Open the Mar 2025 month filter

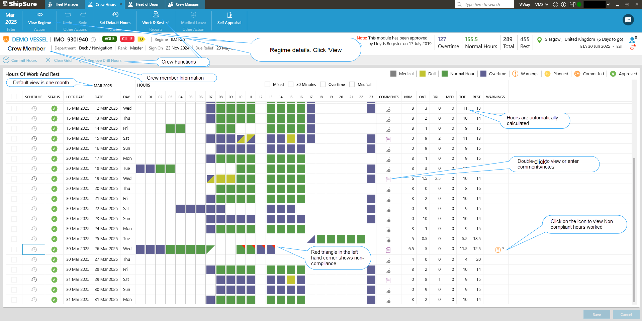coord(11,19)
